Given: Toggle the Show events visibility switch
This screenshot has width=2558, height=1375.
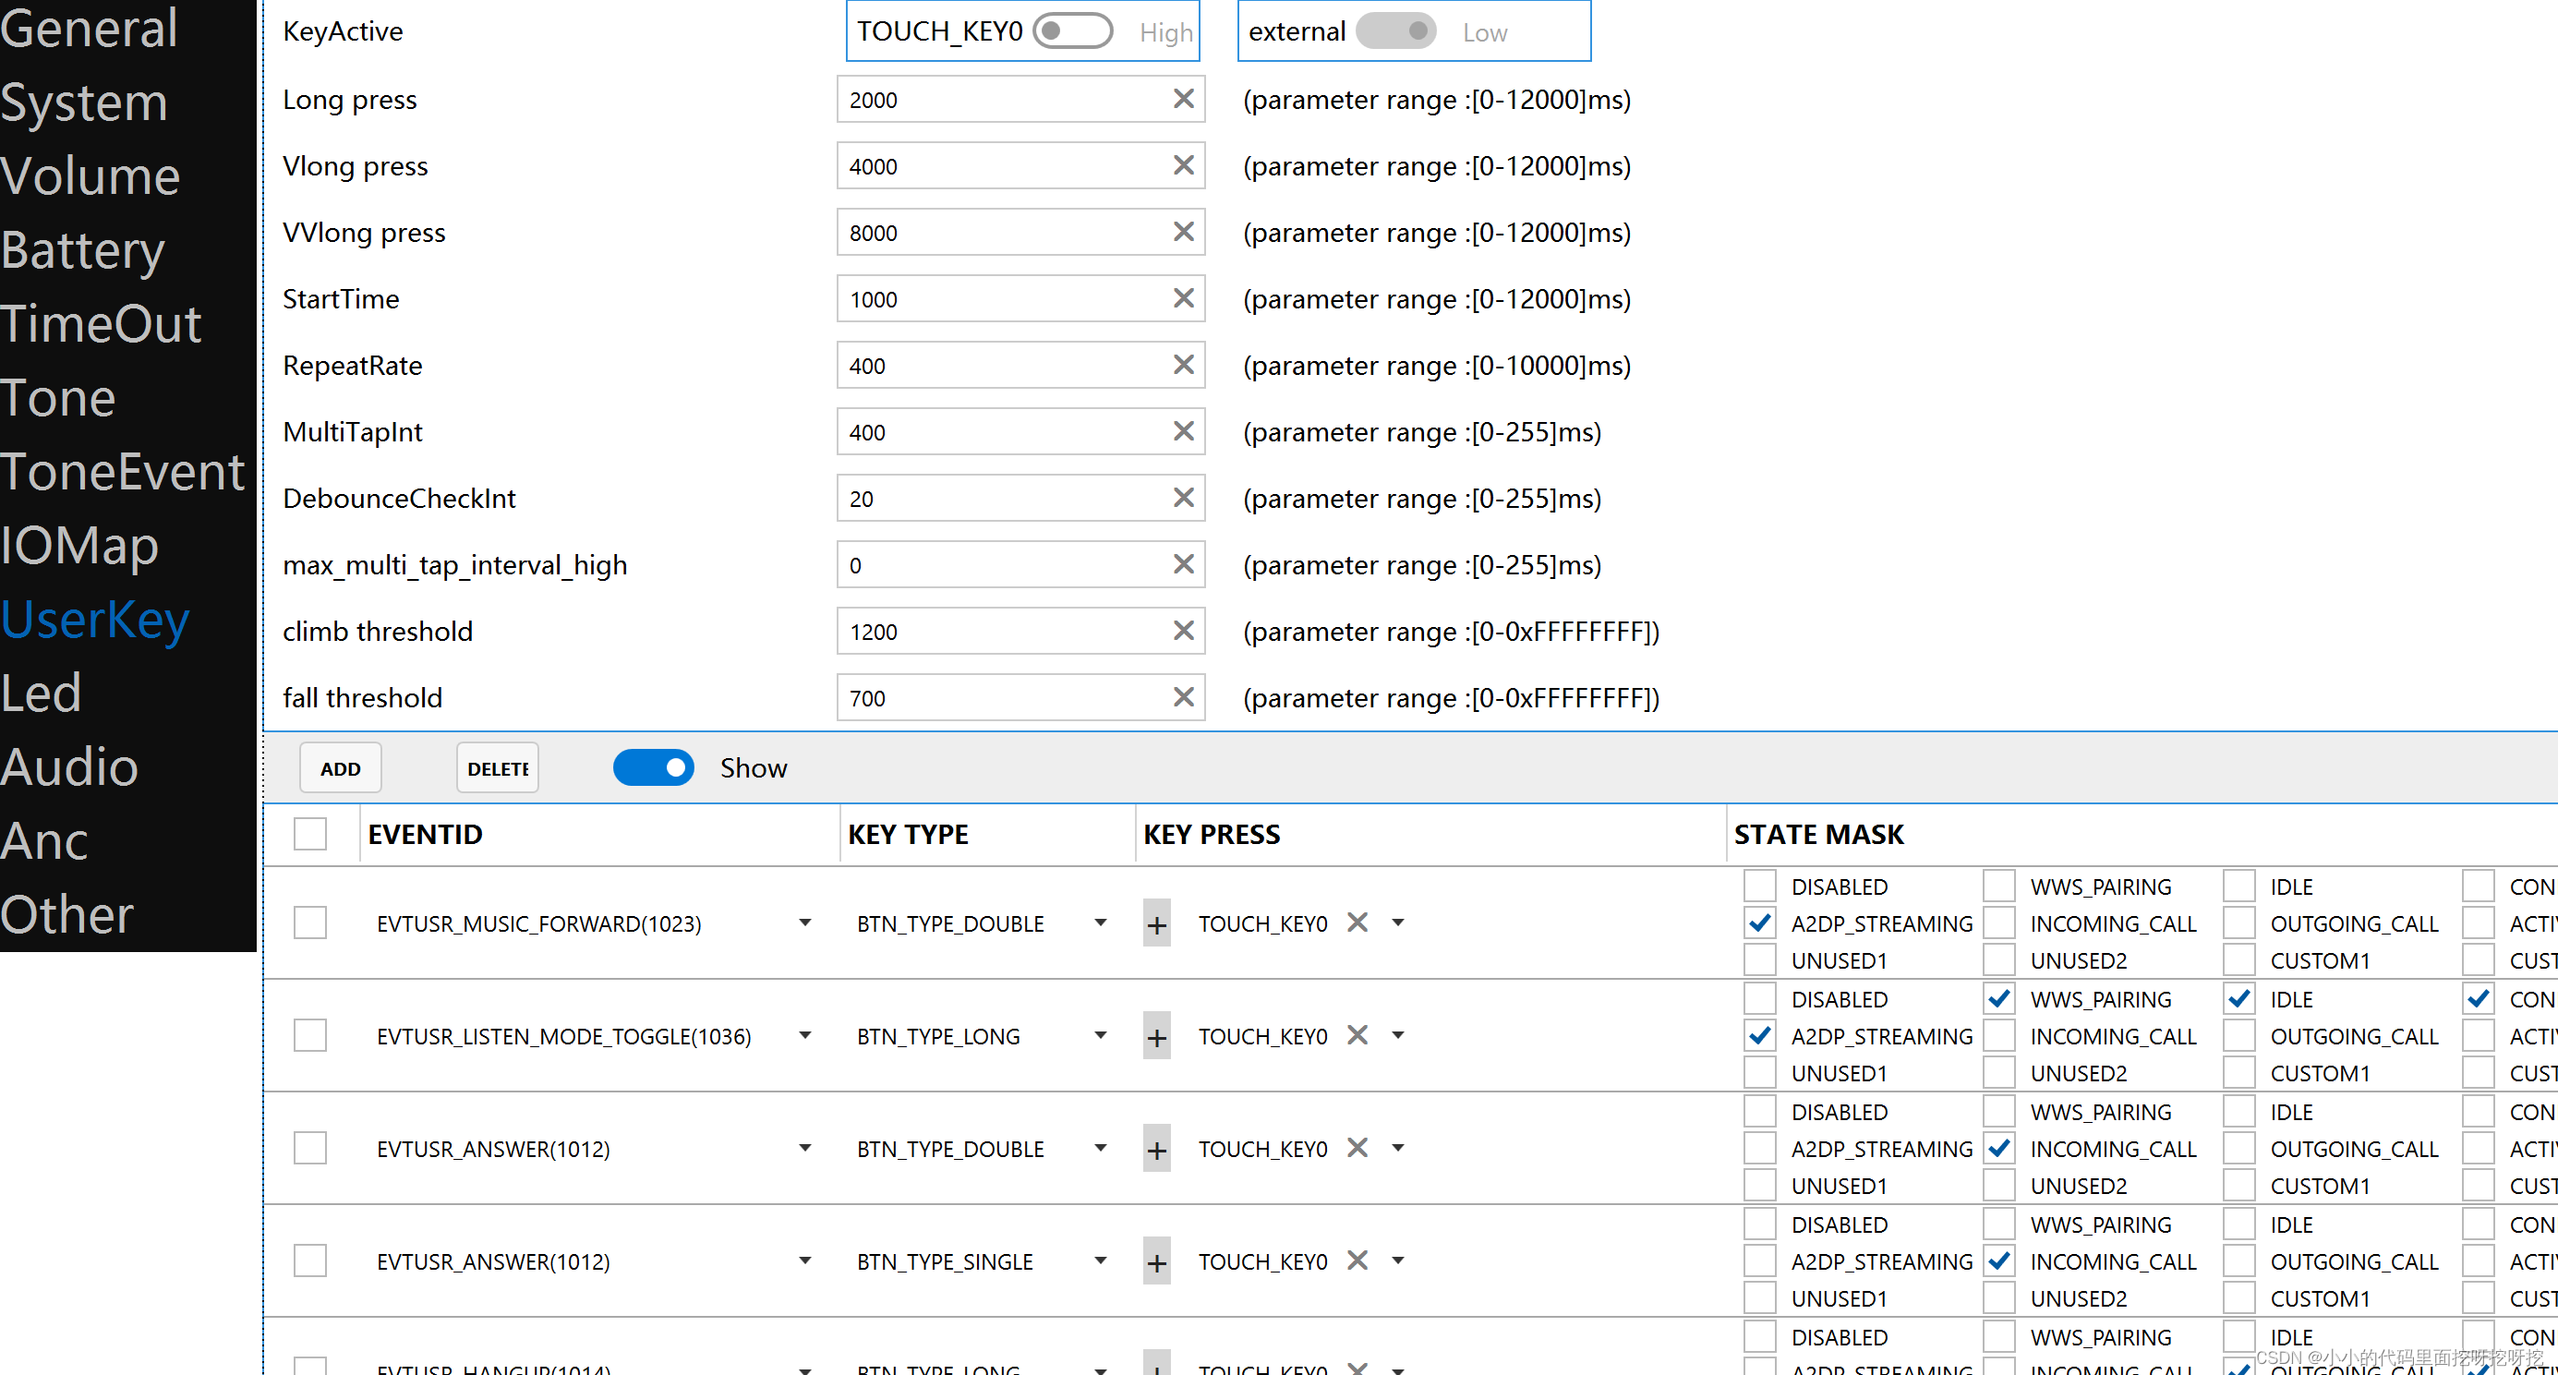Looking at the screenshot, I should tap(657, 769).
